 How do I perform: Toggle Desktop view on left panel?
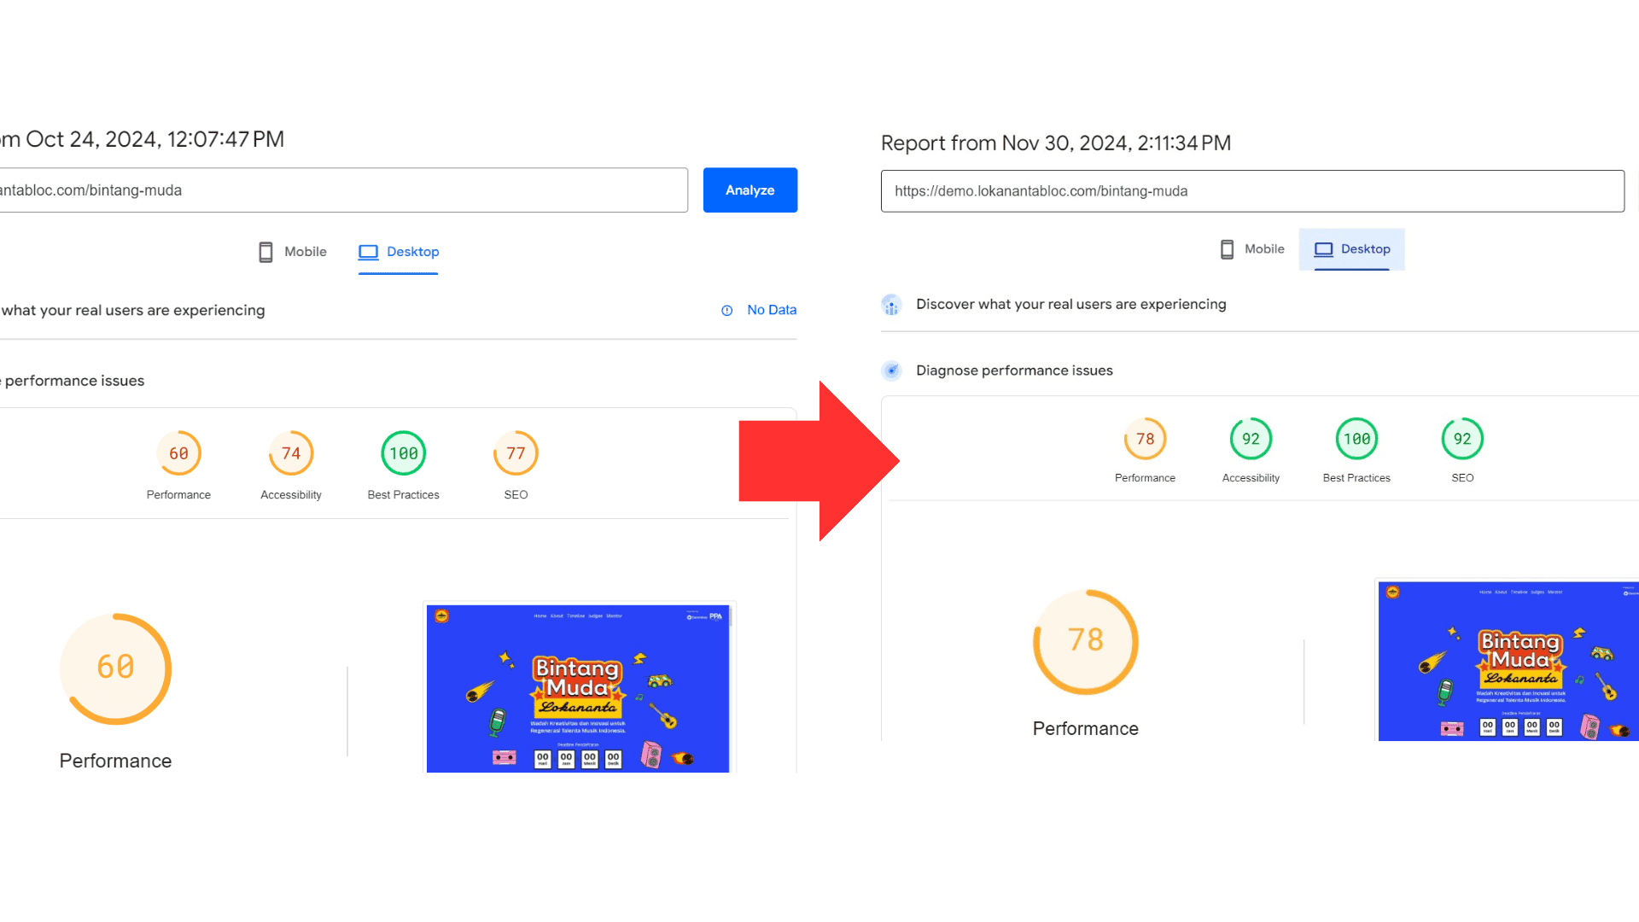pos(397,251)
